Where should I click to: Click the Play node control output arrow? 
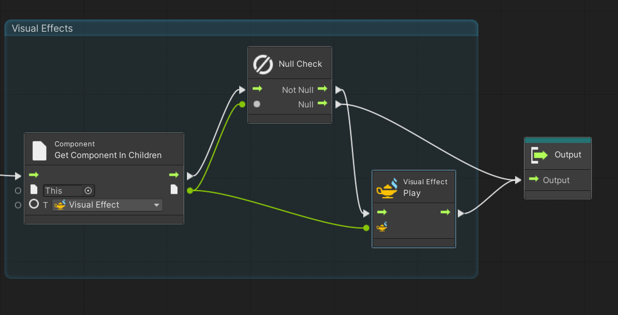click(x=446, y=212)
